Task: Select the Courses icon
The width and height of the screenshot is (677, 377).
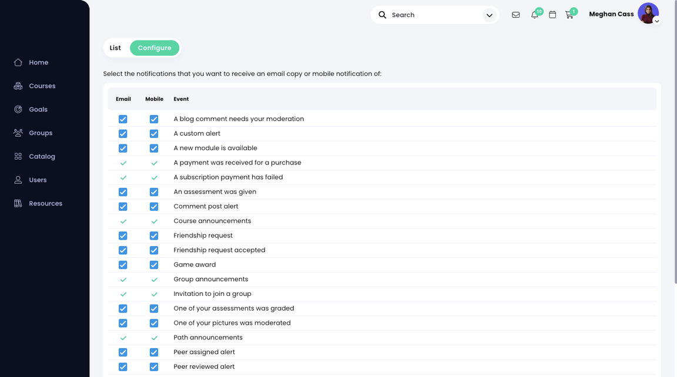Action: pos(17,86)
